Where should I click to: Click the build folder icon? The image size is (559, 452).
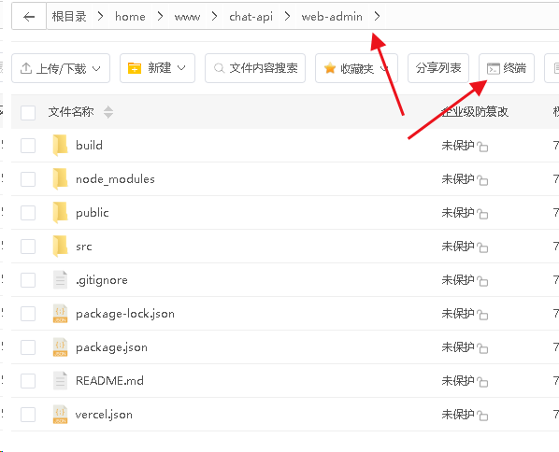point(60,146)
